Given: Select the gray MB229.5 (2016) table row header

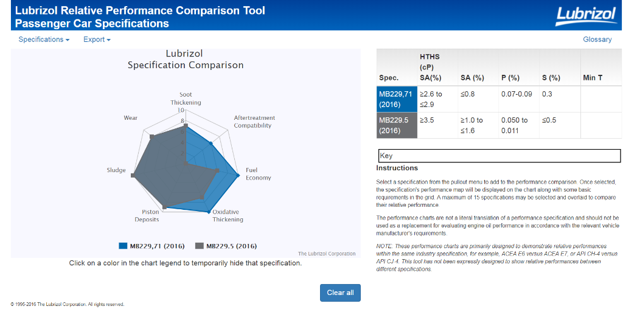Looking at the screenshot, I should pos(397,125).
